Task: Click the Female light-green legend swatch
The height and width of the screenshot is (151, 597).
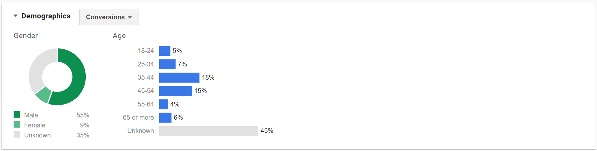Action: 17,125
